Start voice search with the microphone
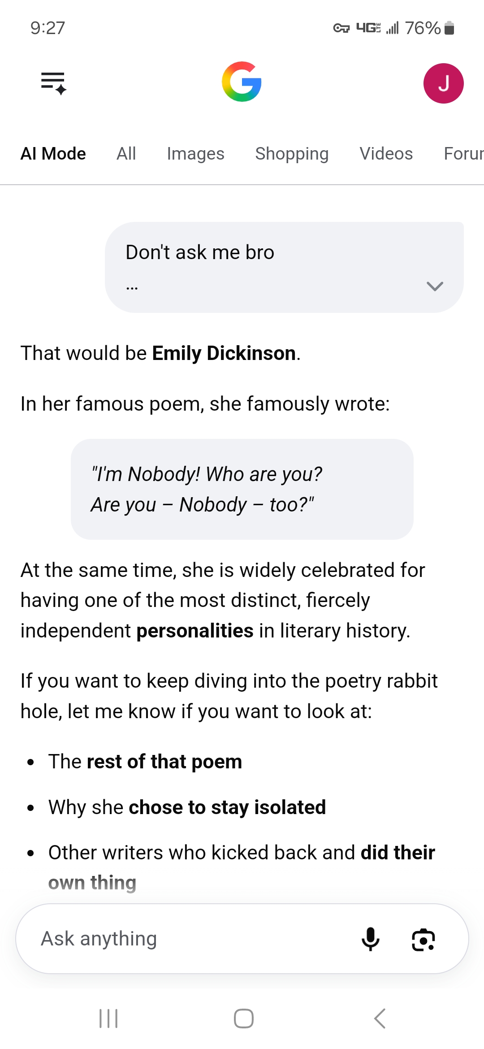 pyautogui.click(x=371, y=939)
